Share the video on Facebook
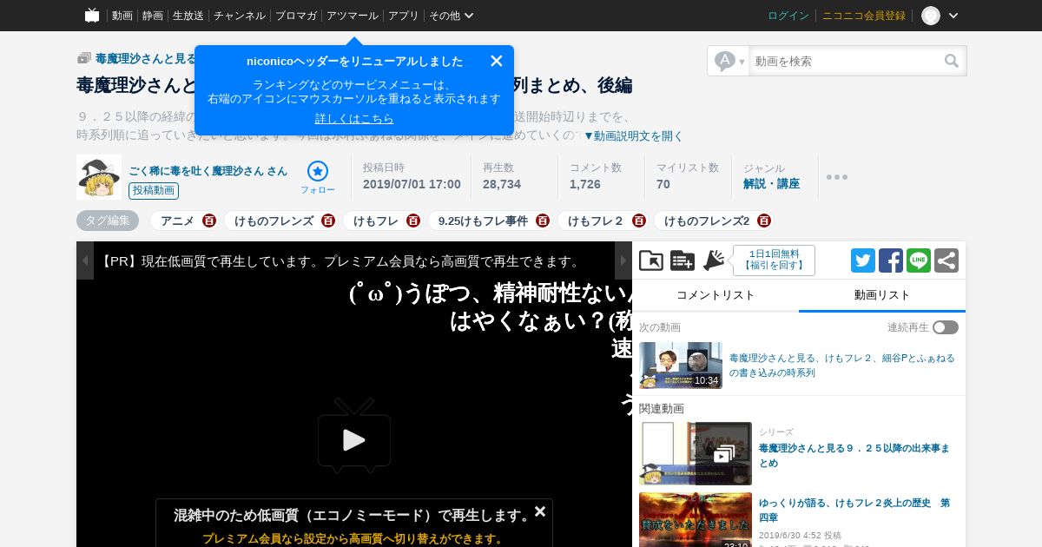This screenshot has height=547, width=1042. [891, 260]
